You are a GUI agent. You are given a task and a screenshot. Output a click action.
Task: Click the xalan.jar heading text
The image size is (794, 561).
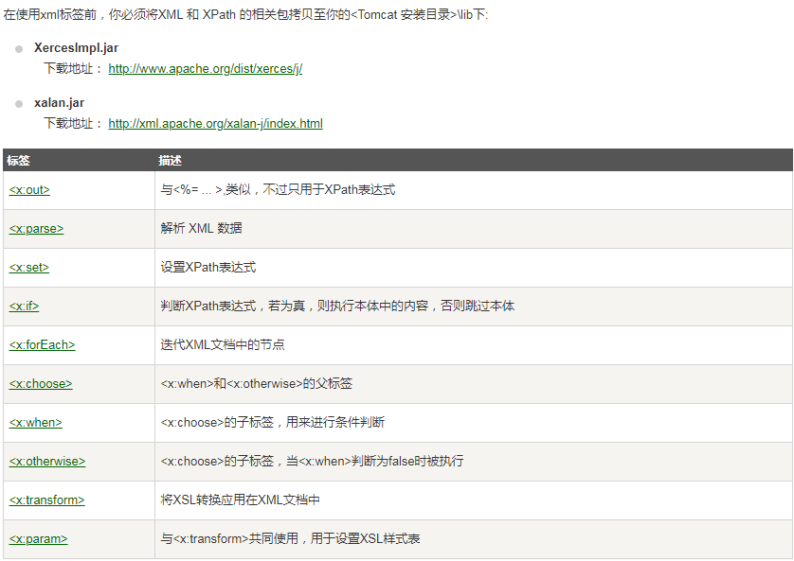point(60,103)
